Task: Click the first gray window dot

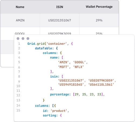Action: [18, 39]
